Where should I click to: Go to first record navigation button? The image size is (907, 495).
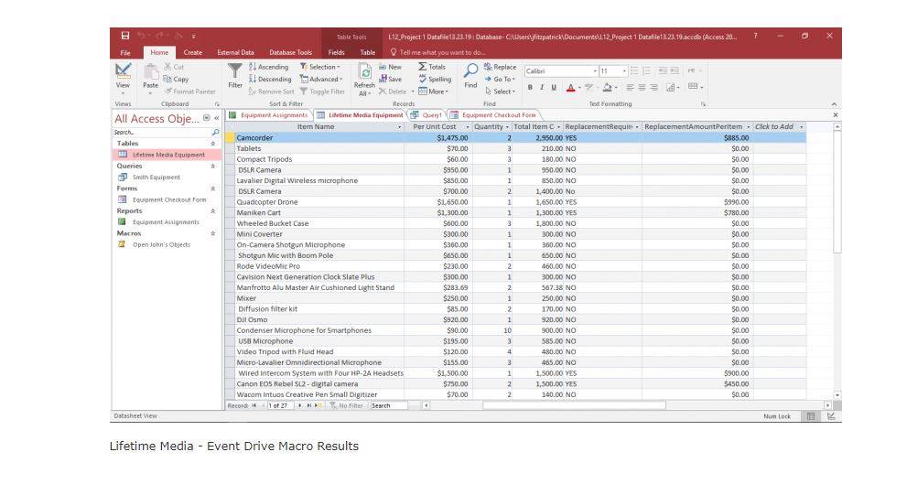pyautogui.click(x=254, y=406)
